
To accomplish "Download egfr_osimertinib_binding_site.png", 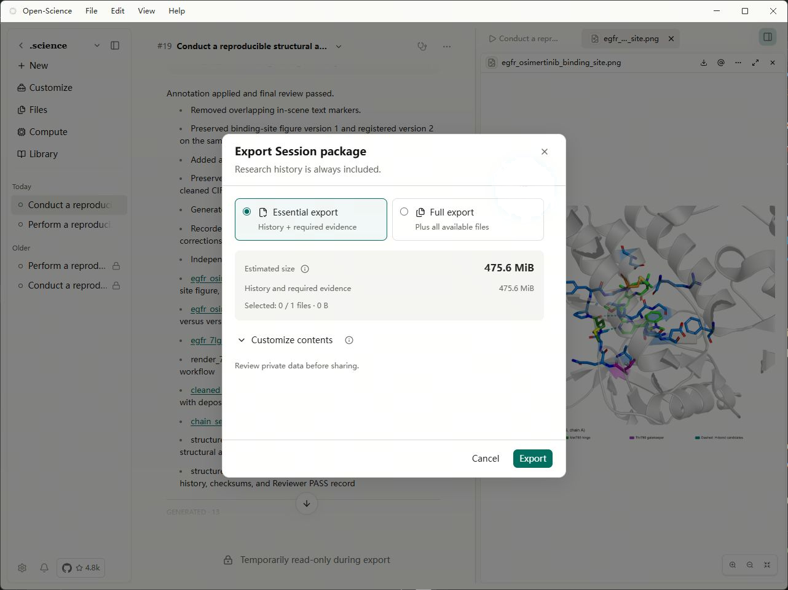I will pos(704,63).
